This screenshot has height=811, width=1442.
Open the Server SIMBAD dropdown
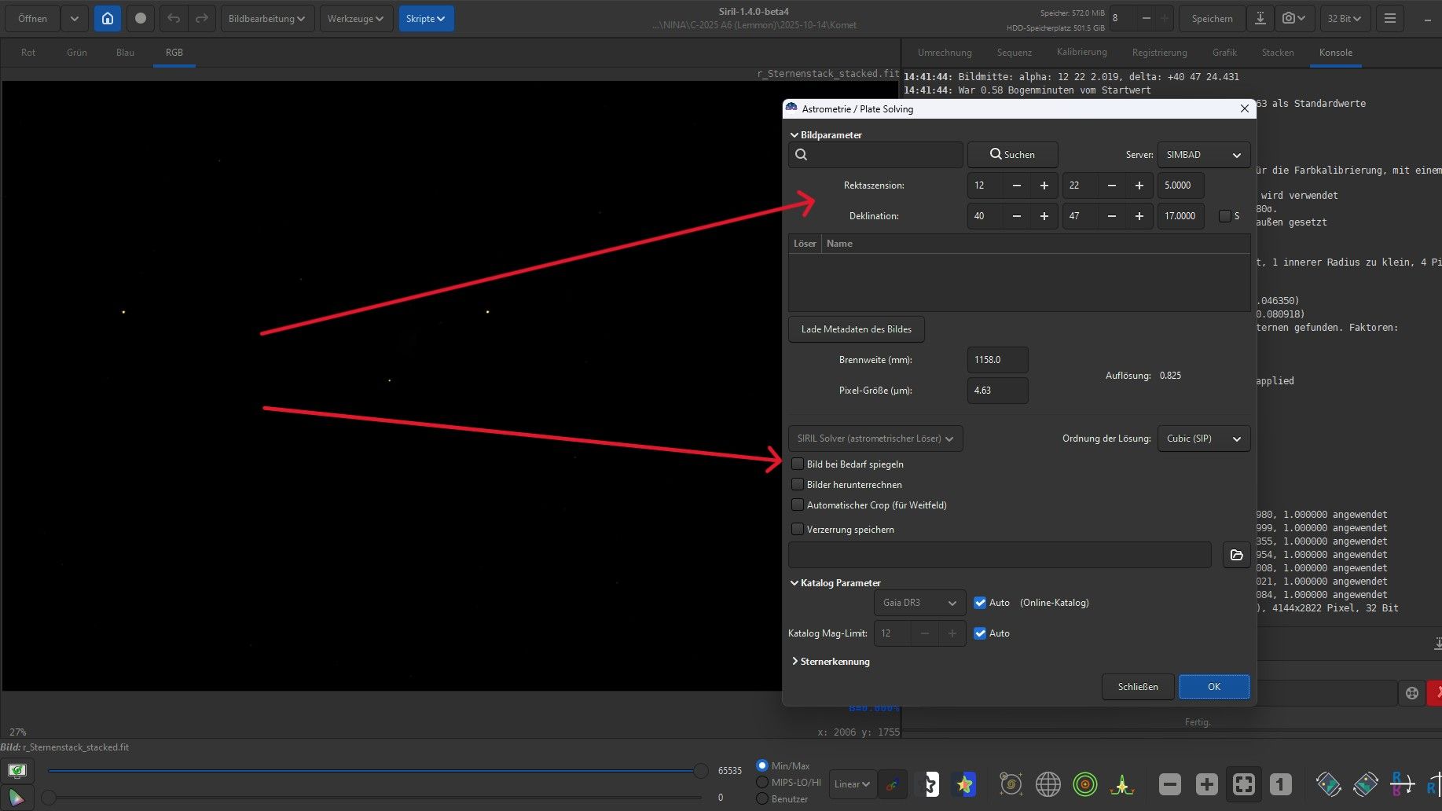(x=1203, y=155)
